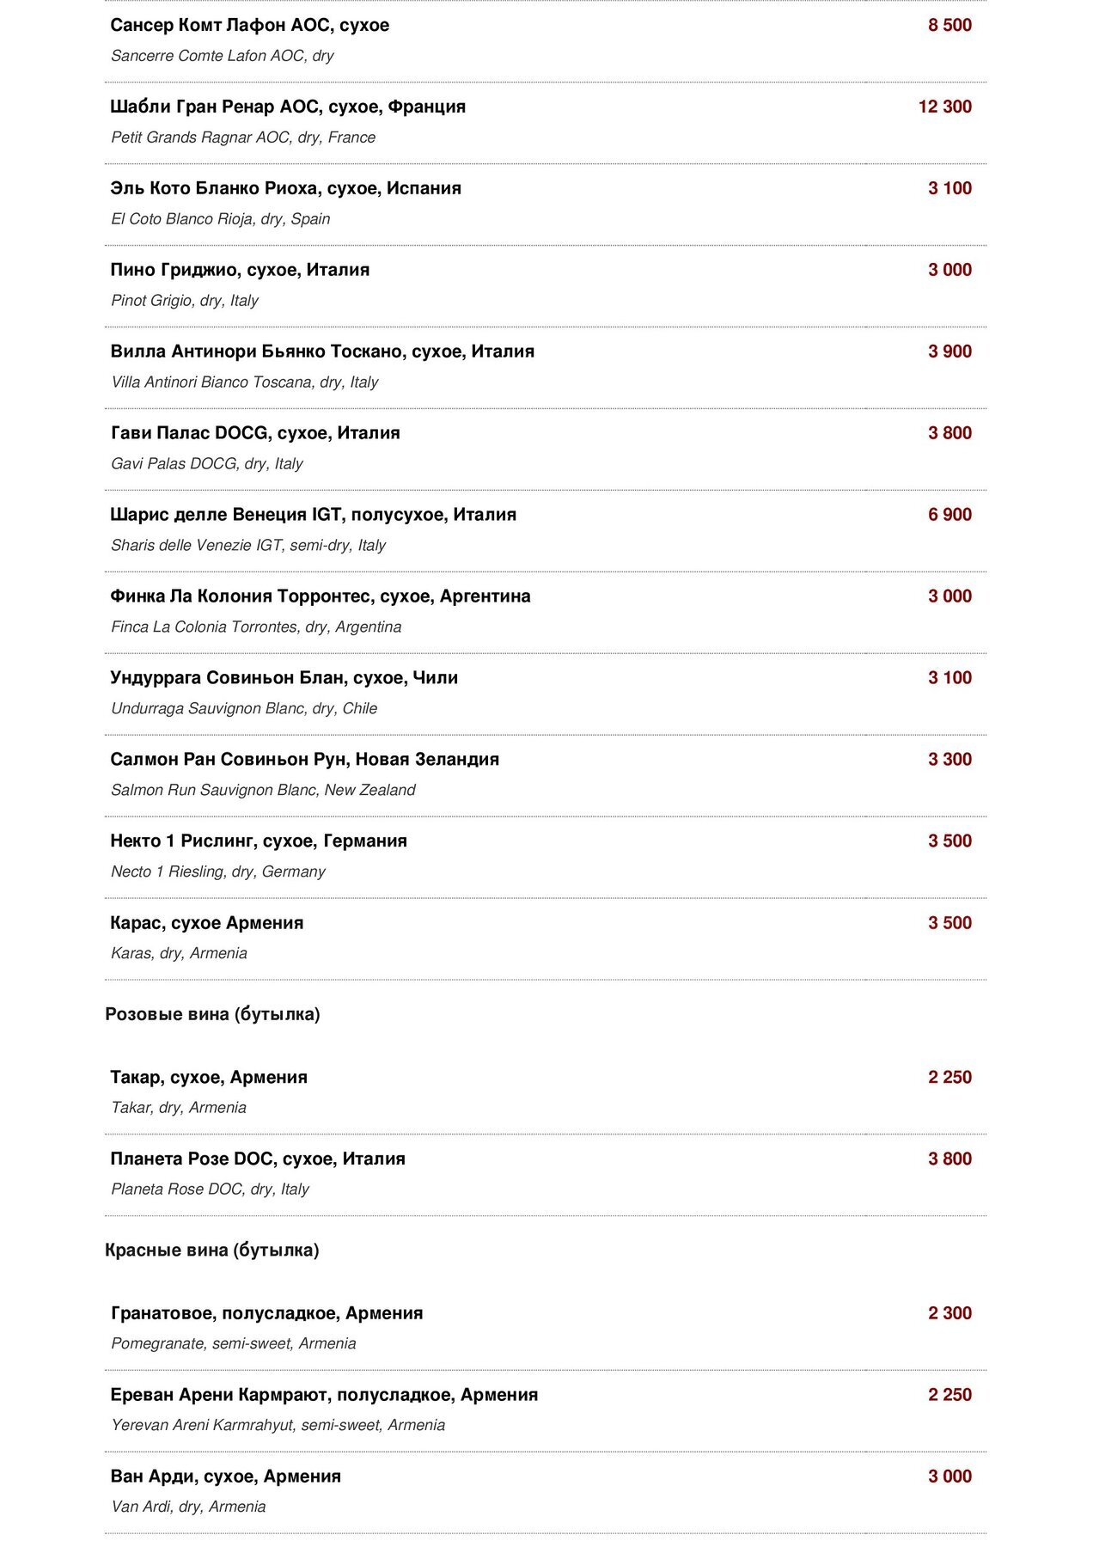Click the Красные вина (бутылка) section heading
This screenshot has width=1093, height=1547.
[x=211, y=1250]
